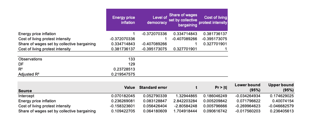Select upper bound 0.40074154

283,101
